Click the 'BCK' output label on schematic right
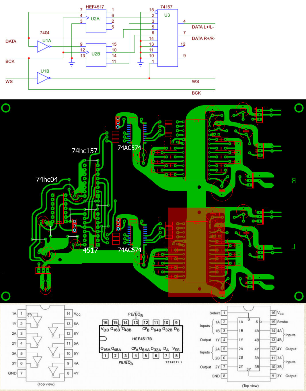Viewport: 306px width, 391px height. pyautogui.click(x=196, y=93)
